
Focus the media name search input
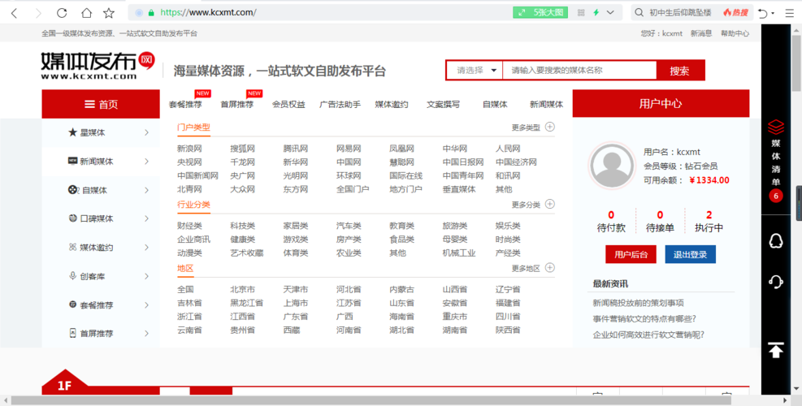(x=579, y=71)
